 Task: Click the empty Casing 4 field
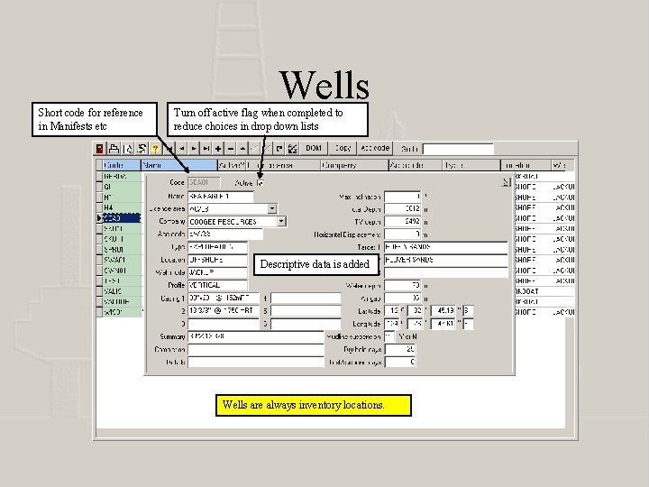coord(306,299)
